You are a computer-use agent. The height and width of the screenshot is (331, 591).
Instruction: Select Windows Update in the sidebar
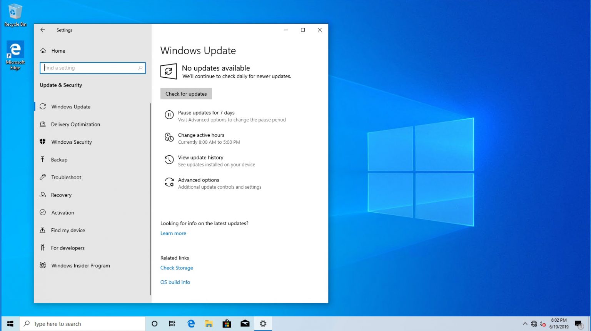click(71, 106)
